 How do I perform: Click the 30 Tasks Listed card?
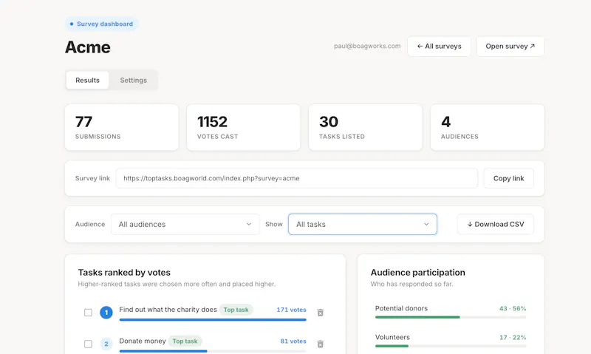pos(365,127)
